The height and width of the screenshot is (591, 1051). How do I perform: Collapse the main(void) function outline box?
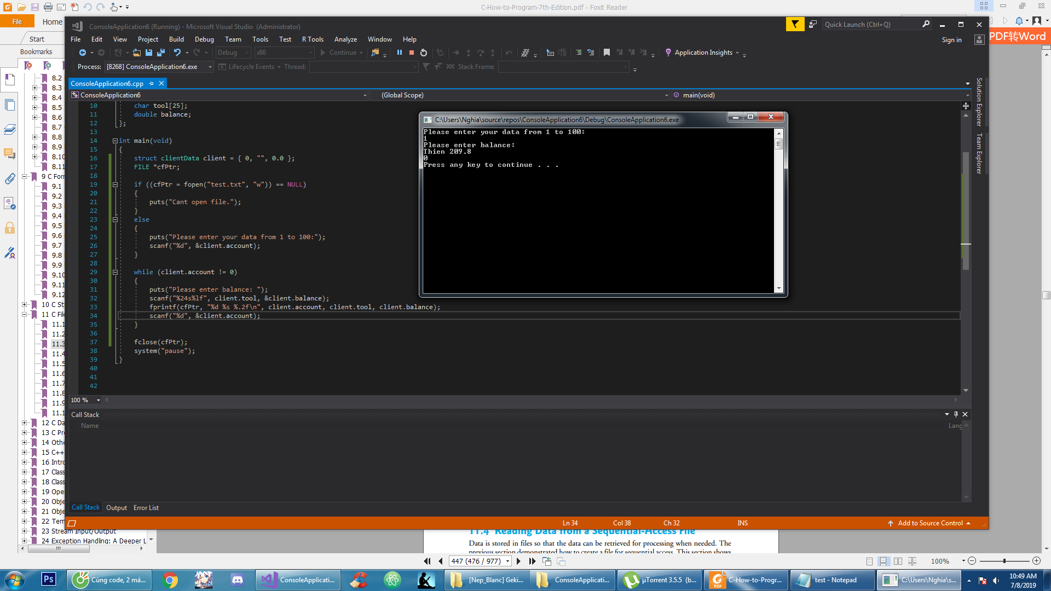115,141
